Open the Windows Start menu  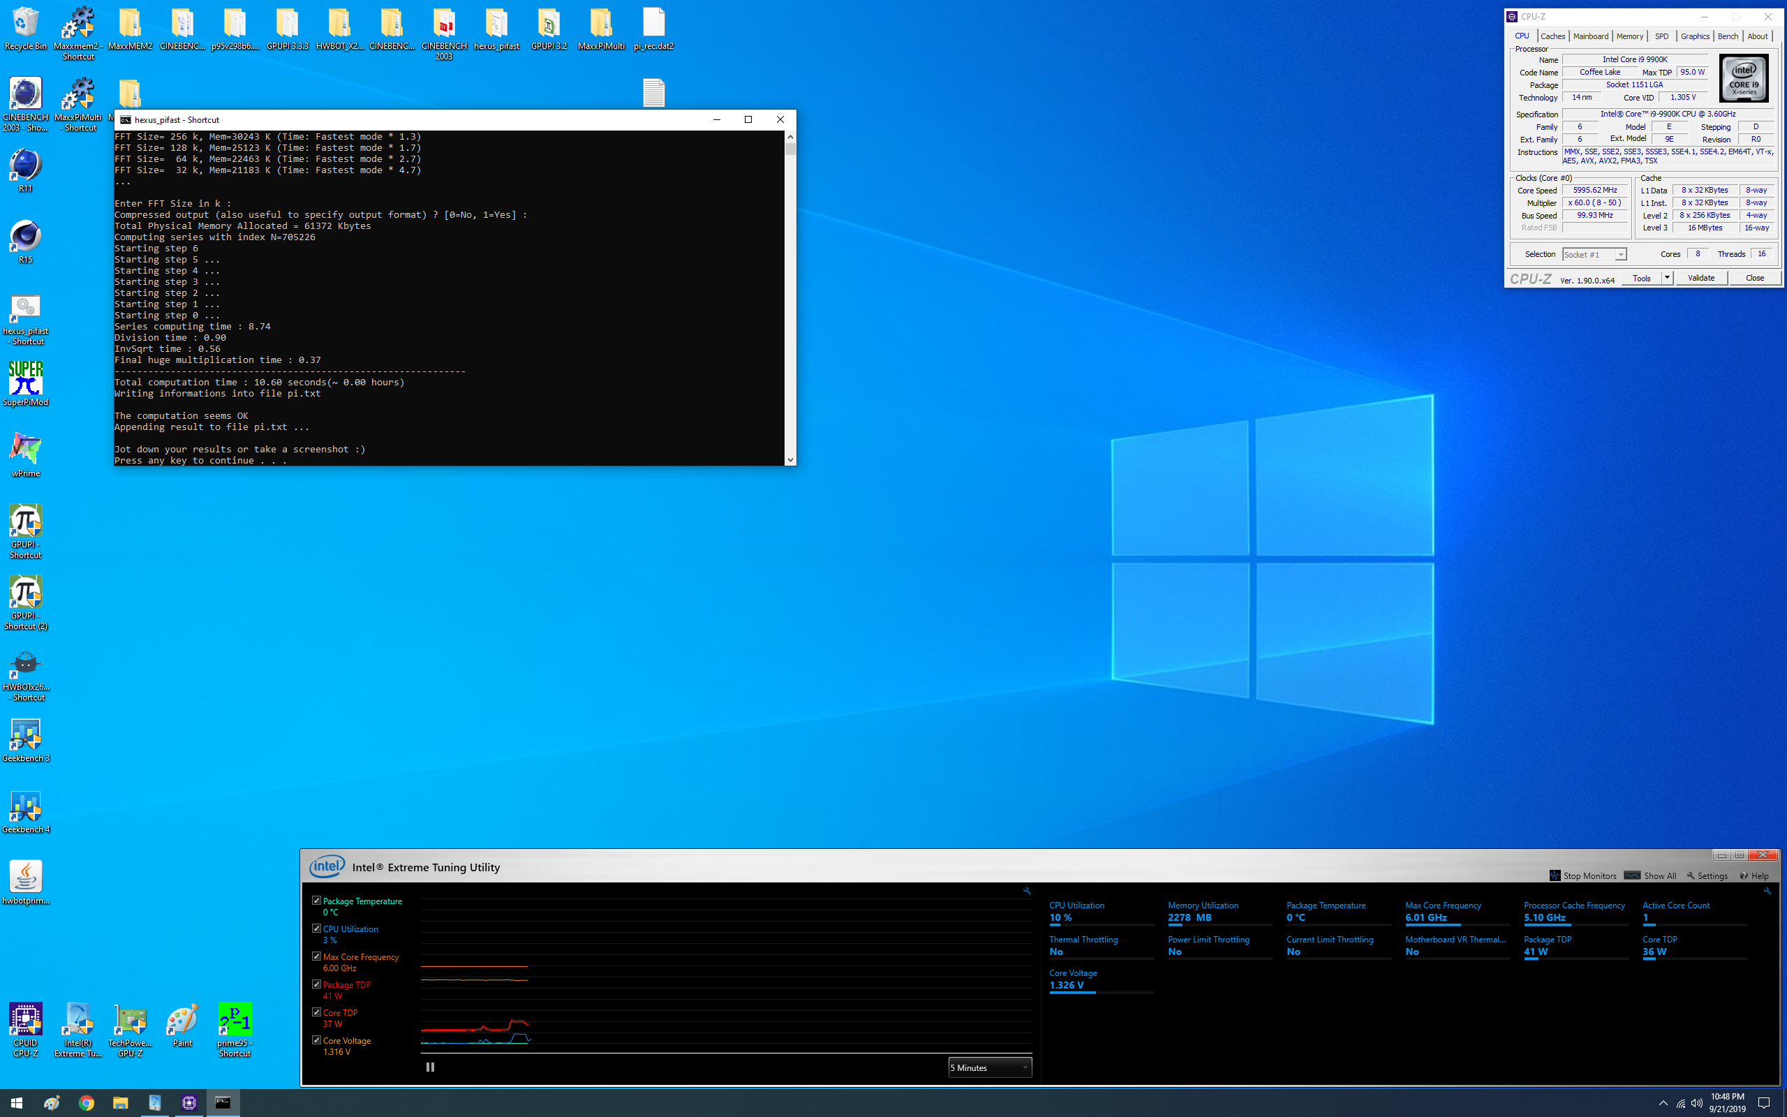16,1103
